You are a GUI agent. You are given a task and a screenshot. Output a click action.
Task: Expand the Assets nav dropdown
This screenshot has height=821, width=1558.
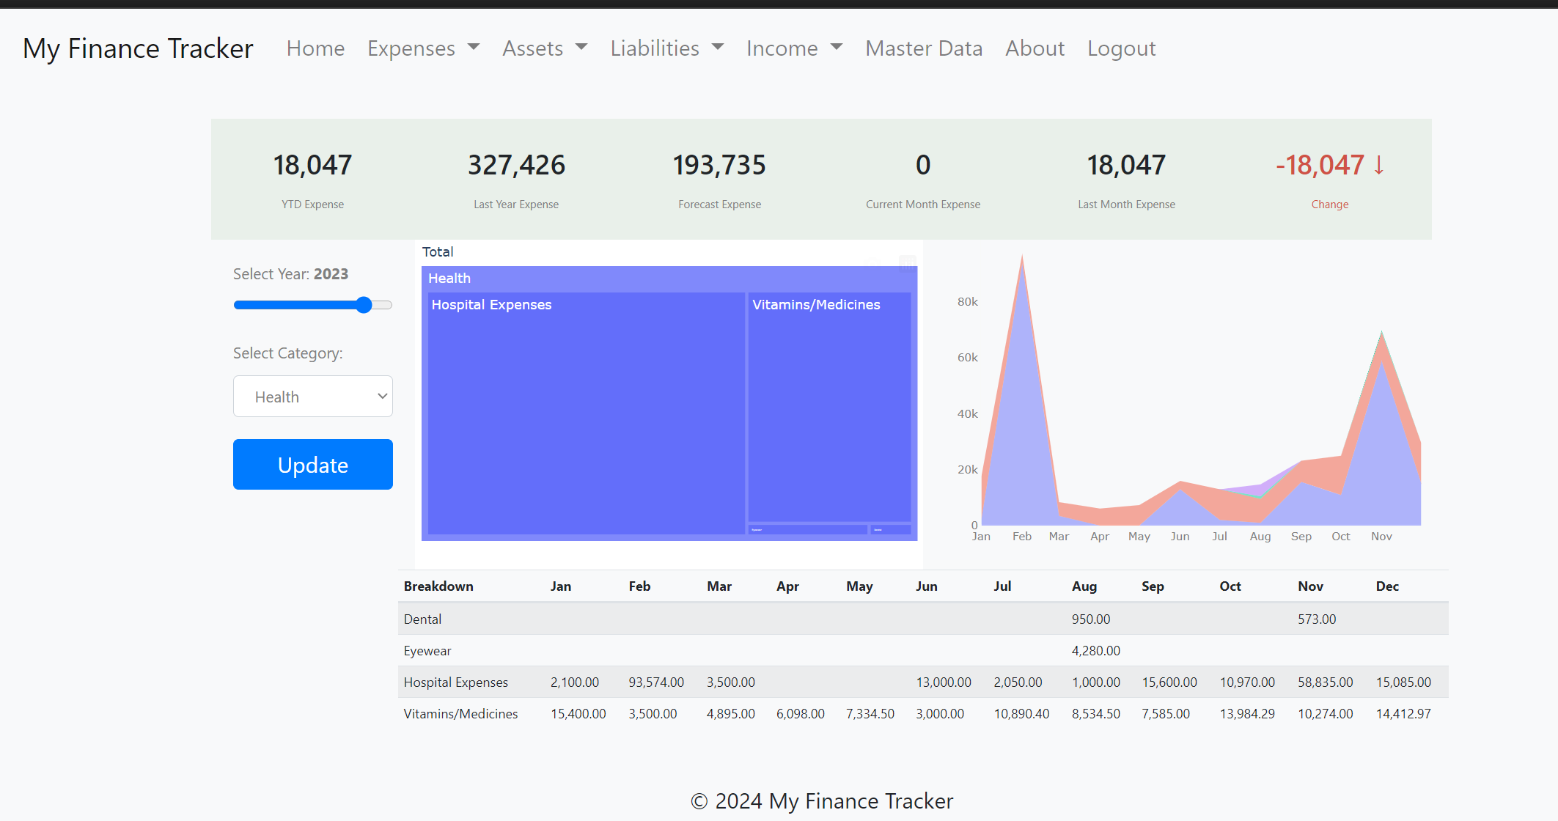point(544,48)
